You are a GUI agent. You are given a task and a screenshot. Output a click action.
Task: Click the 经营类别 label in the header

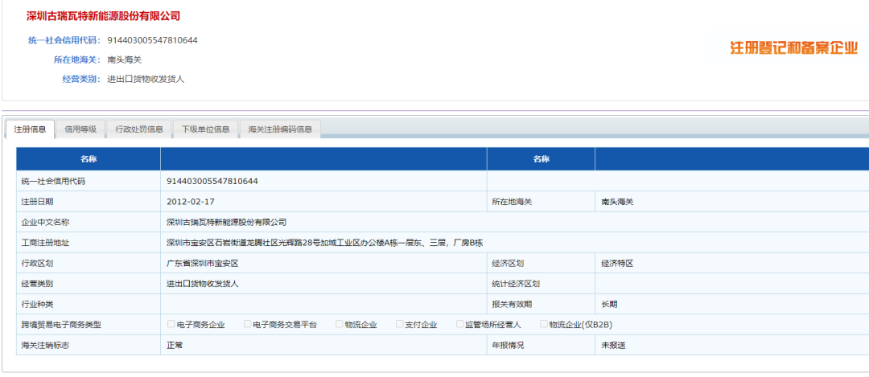point(81,79)
